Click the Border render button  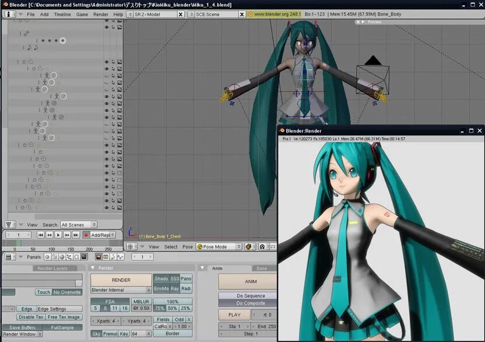coord(173,334)
